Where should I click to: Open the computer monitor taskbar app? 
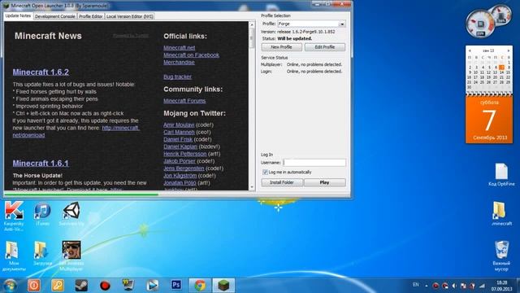click(128, 286)
